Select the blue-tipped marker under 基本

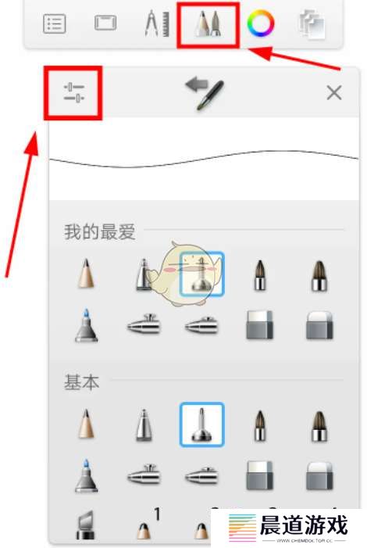coord(86,475)
